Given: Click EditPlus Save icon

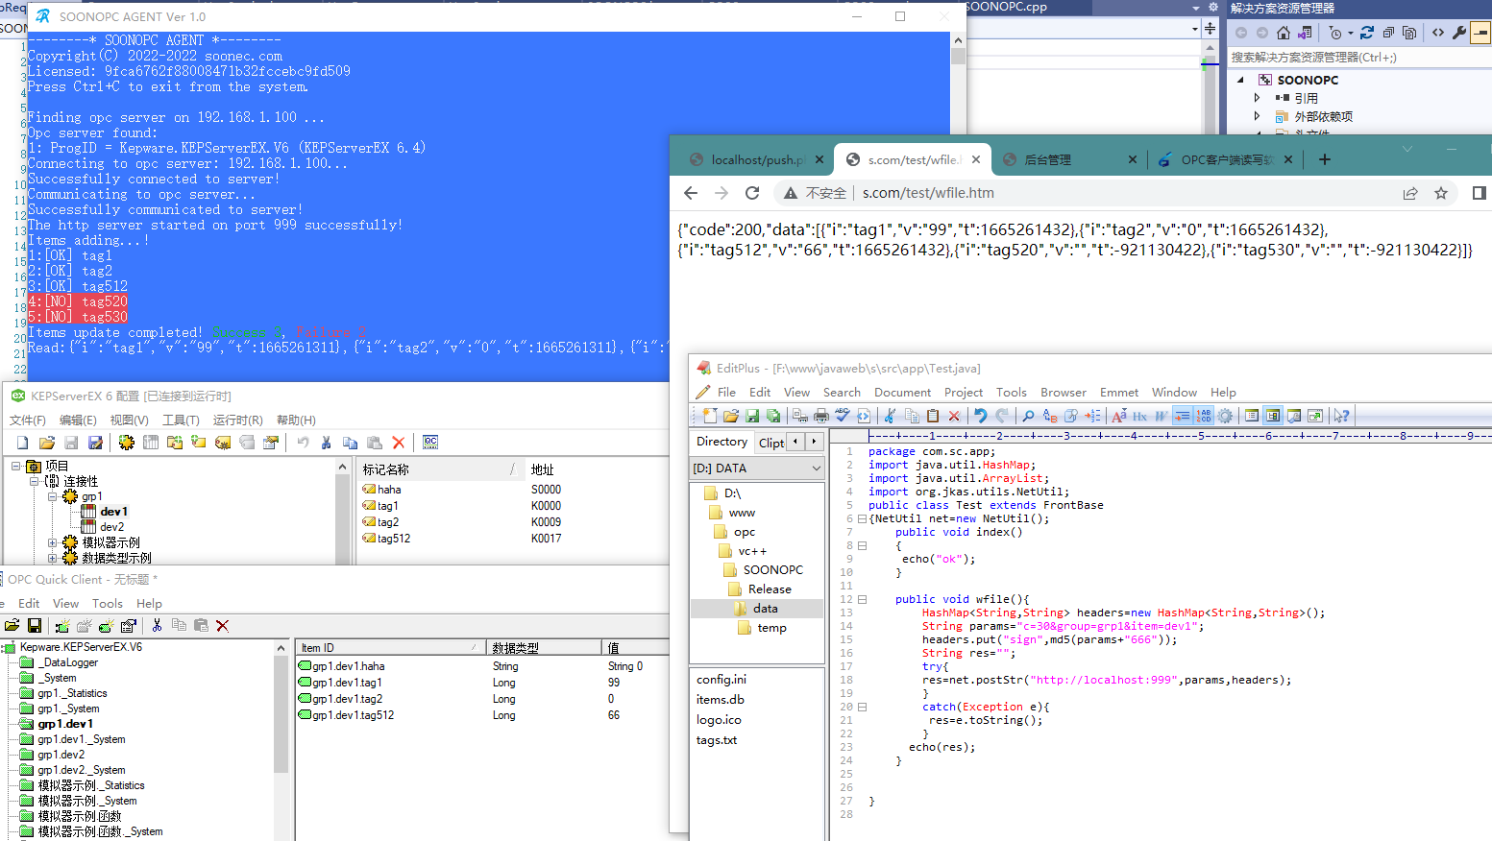Looking at the screenshot, I should pyautogui.click(x=752, y=416).
